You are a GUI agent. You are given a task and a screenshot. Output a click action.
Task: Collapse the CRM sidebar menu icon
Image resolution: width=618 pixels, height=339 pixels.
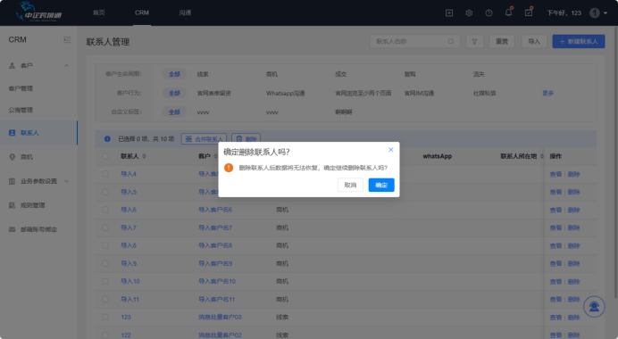click(x=67, y=40)
